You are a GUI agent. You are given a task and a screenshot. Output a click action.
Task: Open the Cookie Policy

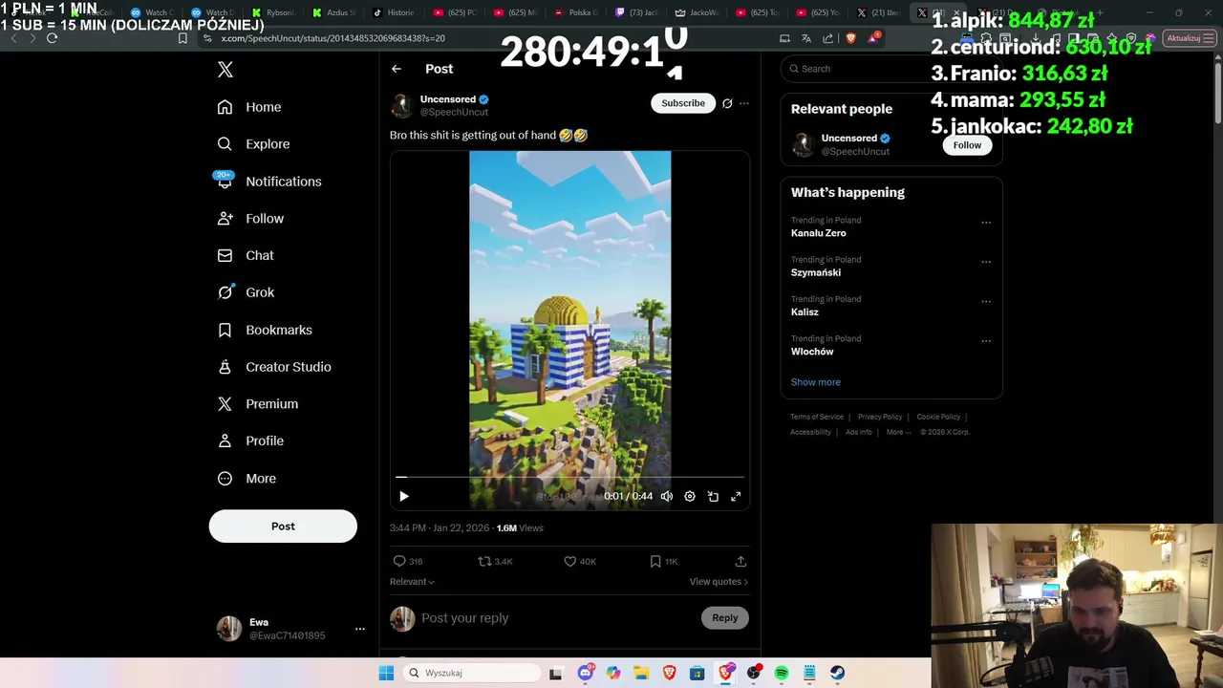pyautogui.click(x=938, y=417)
